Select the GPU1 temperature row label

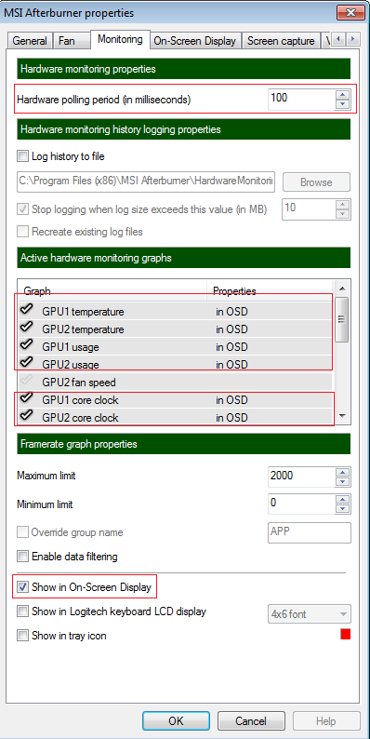tap(83, 312)
